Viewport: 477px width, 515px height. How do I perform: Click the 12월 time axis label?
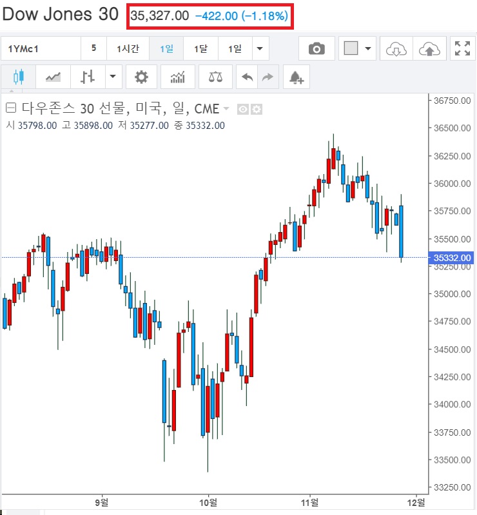pyautogui.click(x=416, y=503)
